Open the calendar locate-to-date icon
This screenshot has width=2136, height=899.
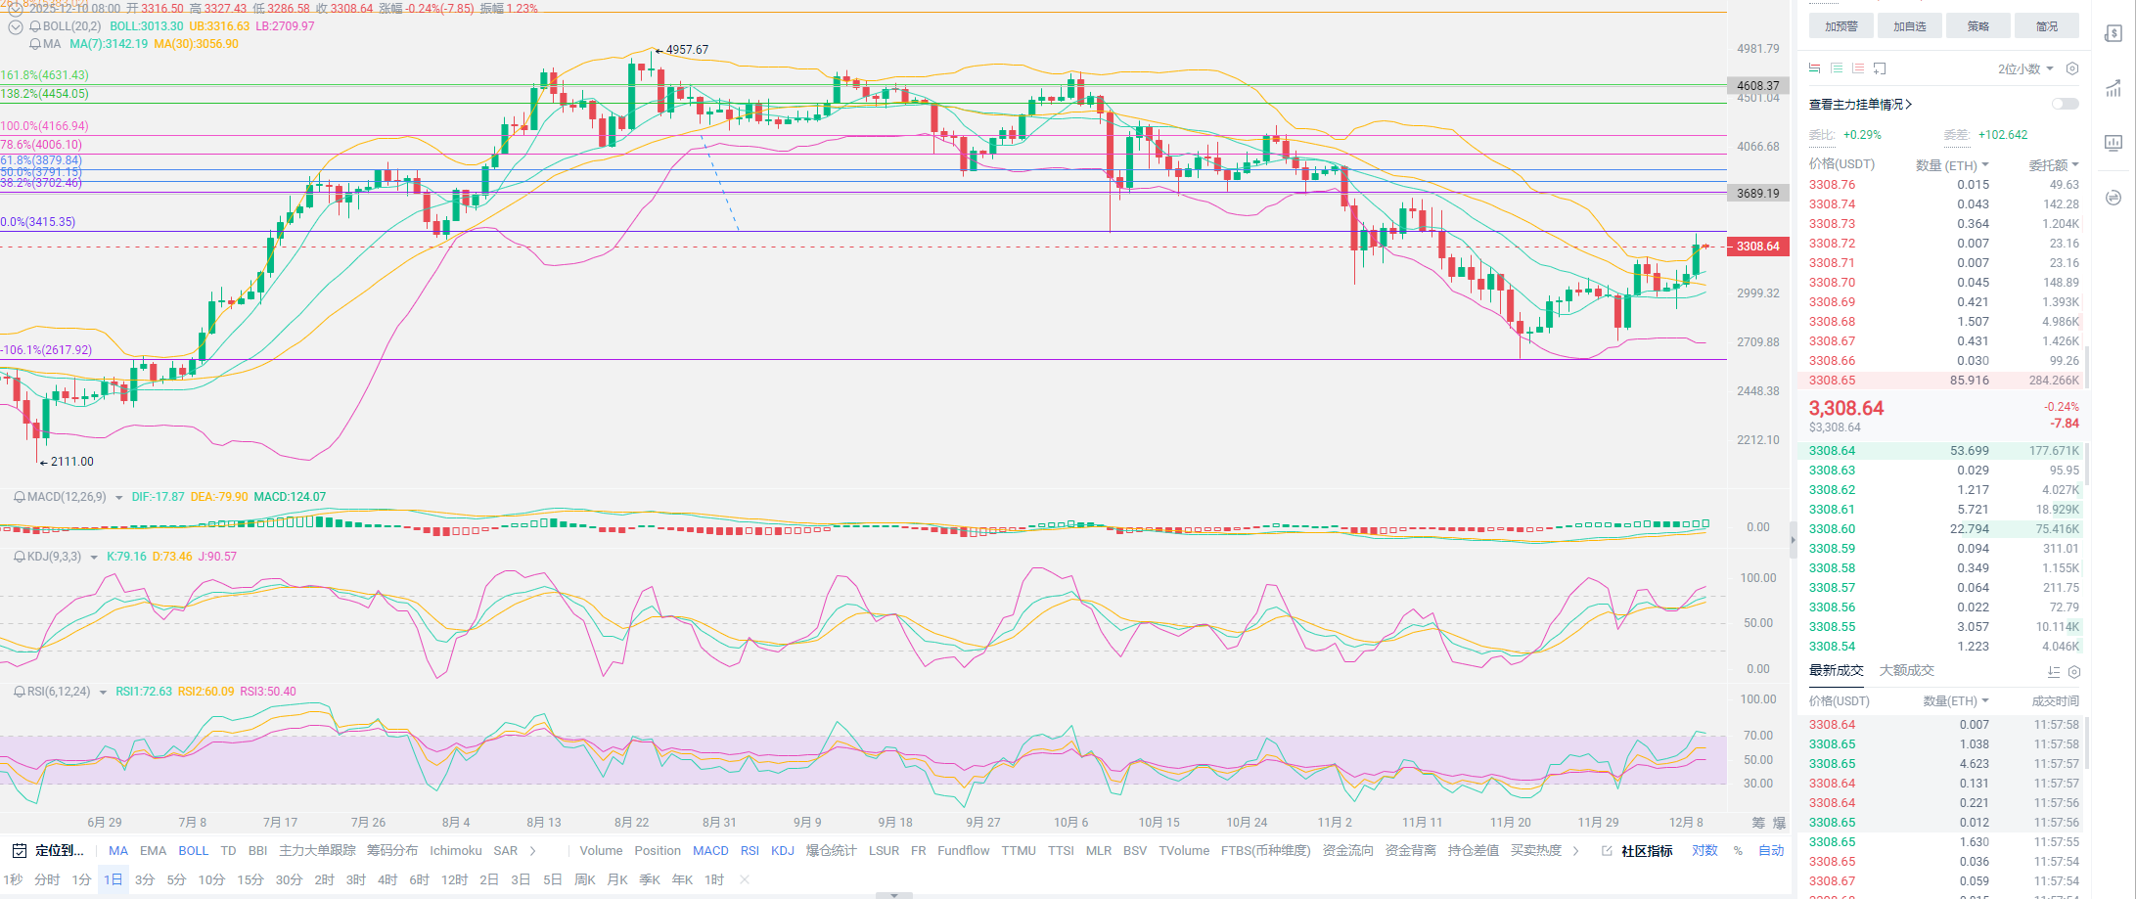tap(19, 851)
